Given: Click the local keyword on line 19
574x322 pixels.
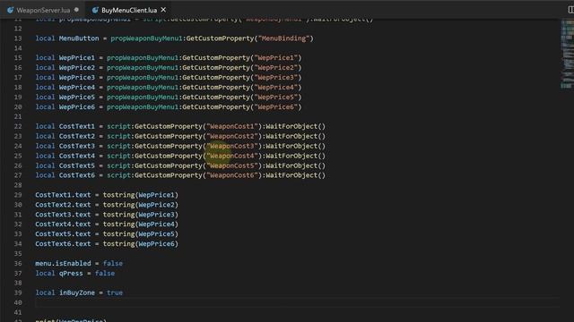Looking at the screenshot, I should tap(45, 97).
